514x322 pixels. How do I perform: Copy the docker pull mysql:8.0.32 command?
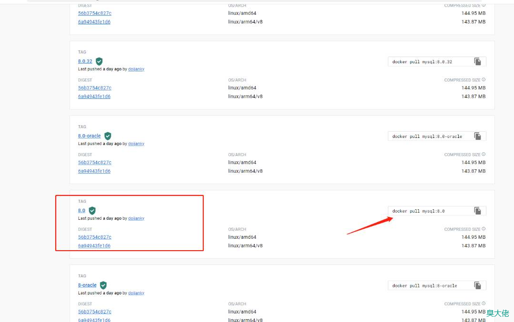[x=478, y=61]
